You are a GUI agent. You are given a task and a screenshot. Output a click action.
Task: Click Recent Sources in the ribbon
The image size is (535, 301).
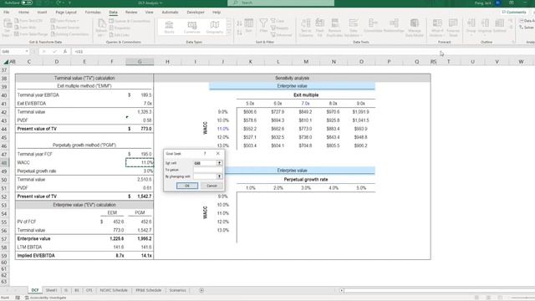(65, 28)
